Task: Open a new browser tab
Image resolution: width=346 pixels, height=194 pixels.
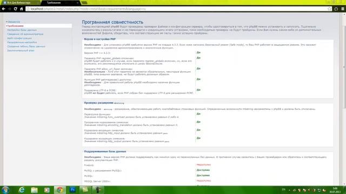Action: pos(84,3)
